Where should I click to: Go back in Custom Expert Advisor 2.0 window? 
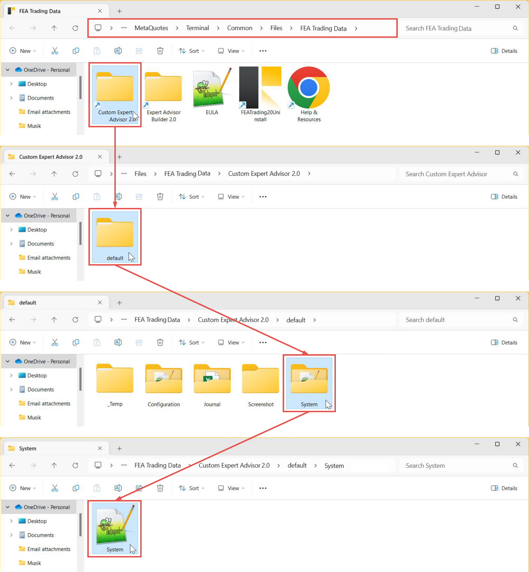point(12,174)
